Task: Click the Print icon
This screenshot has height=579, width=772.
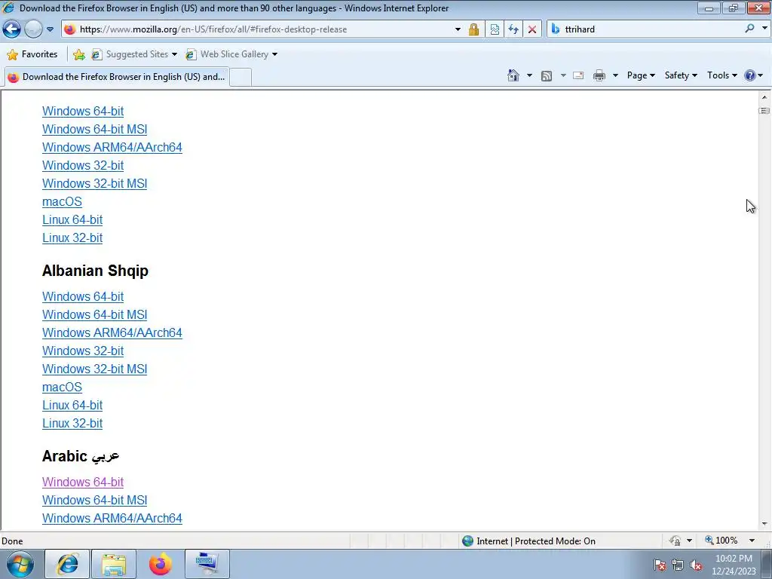Action: click(599, 75)
